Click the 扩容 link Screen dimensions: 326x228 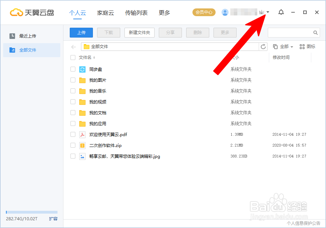[x=53, y=219]
